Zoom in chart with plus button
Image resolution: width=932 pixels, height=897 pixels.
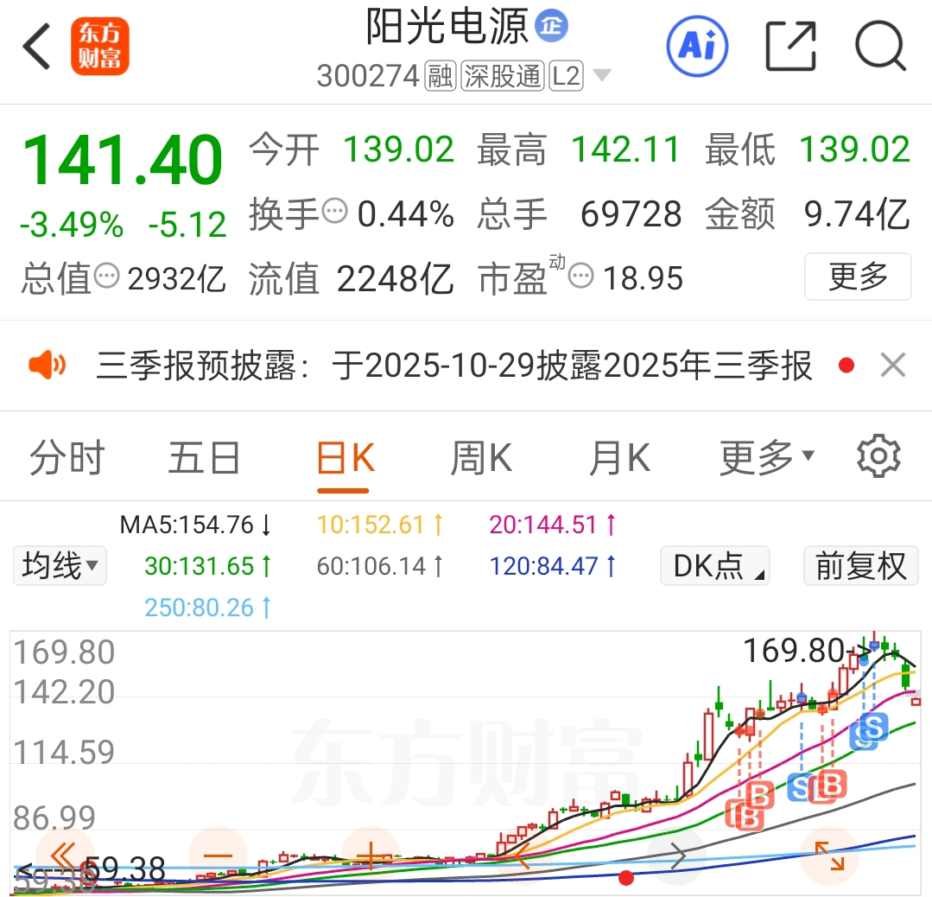point(371,856)
